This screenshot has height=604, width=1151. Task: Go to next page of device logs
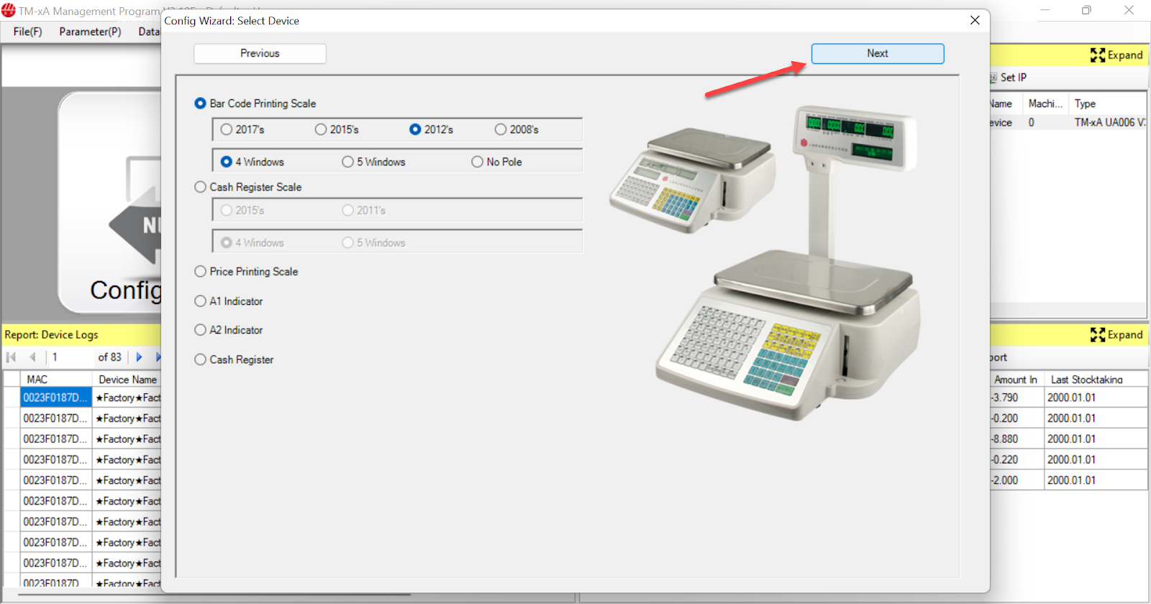tap(140, 357)
